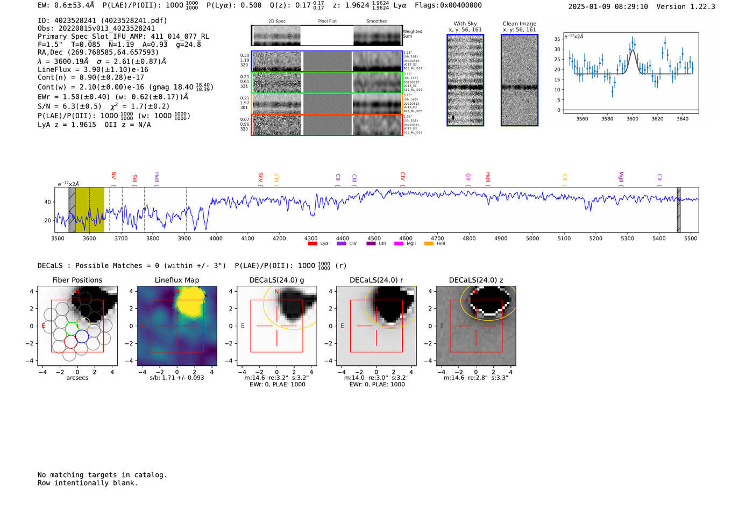This screenshot has height=512, width=753.
Task: Open the DECaLS(24.0) r cutout
Action: pos(376,326)
